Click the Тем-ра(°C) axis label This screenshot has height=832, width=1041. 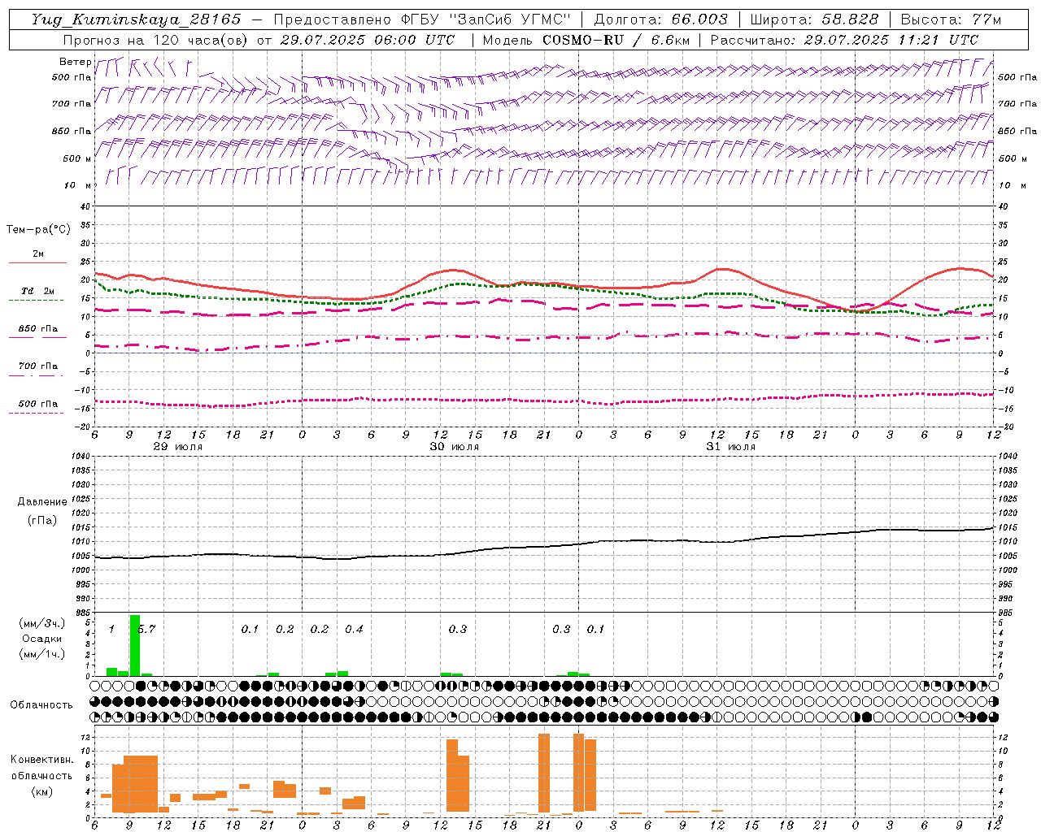pyautogui.click(x=38, y=230)
